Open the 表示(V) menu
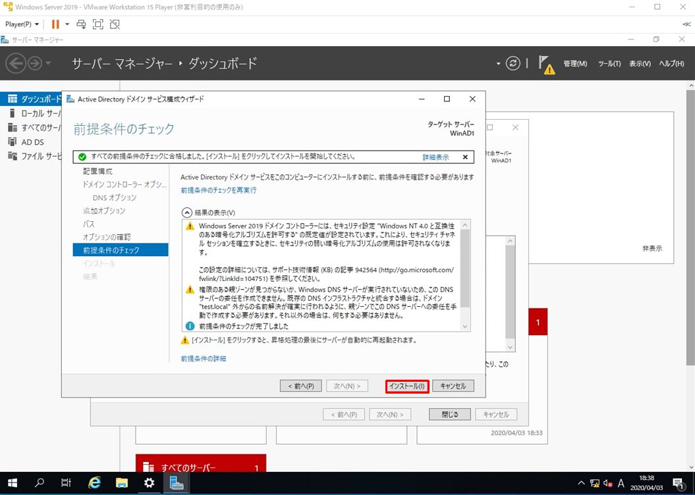The height and width of the screenshot is (495, 695). coord(640,64)
